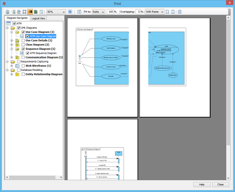Click the UML Diagrams folder icon
Screen dimensions: 235x192
13,28
